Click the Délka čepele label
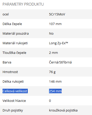 (12, 24)
